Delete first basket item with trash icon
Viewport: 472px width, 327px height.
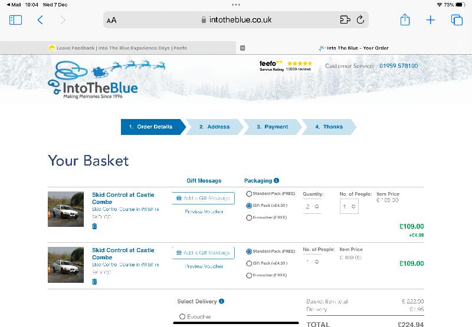pyautogui.click(x=94, y=226)
